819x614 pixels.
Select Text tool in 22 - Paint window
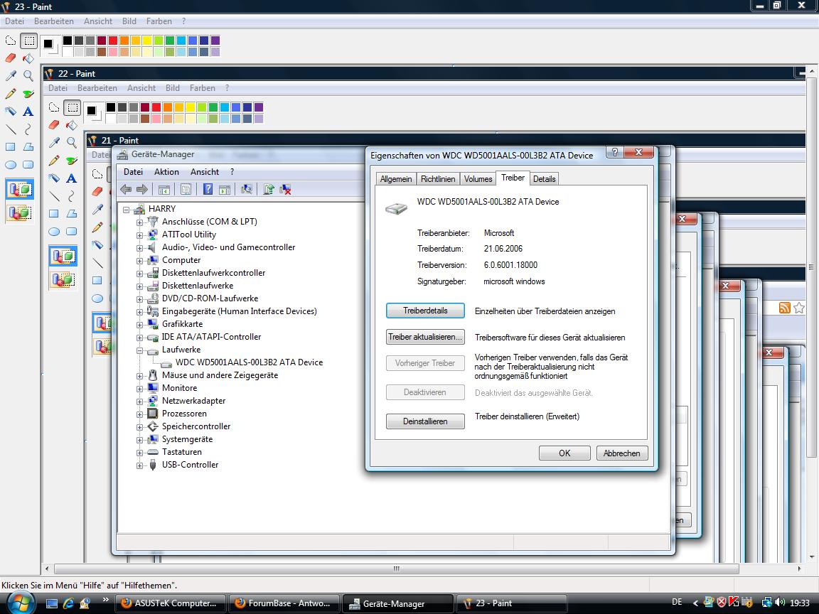pos(72,178)
